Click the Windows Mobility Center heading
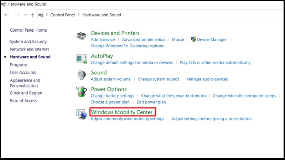Viewport: 285px width, 160px height. click(121, 112)
